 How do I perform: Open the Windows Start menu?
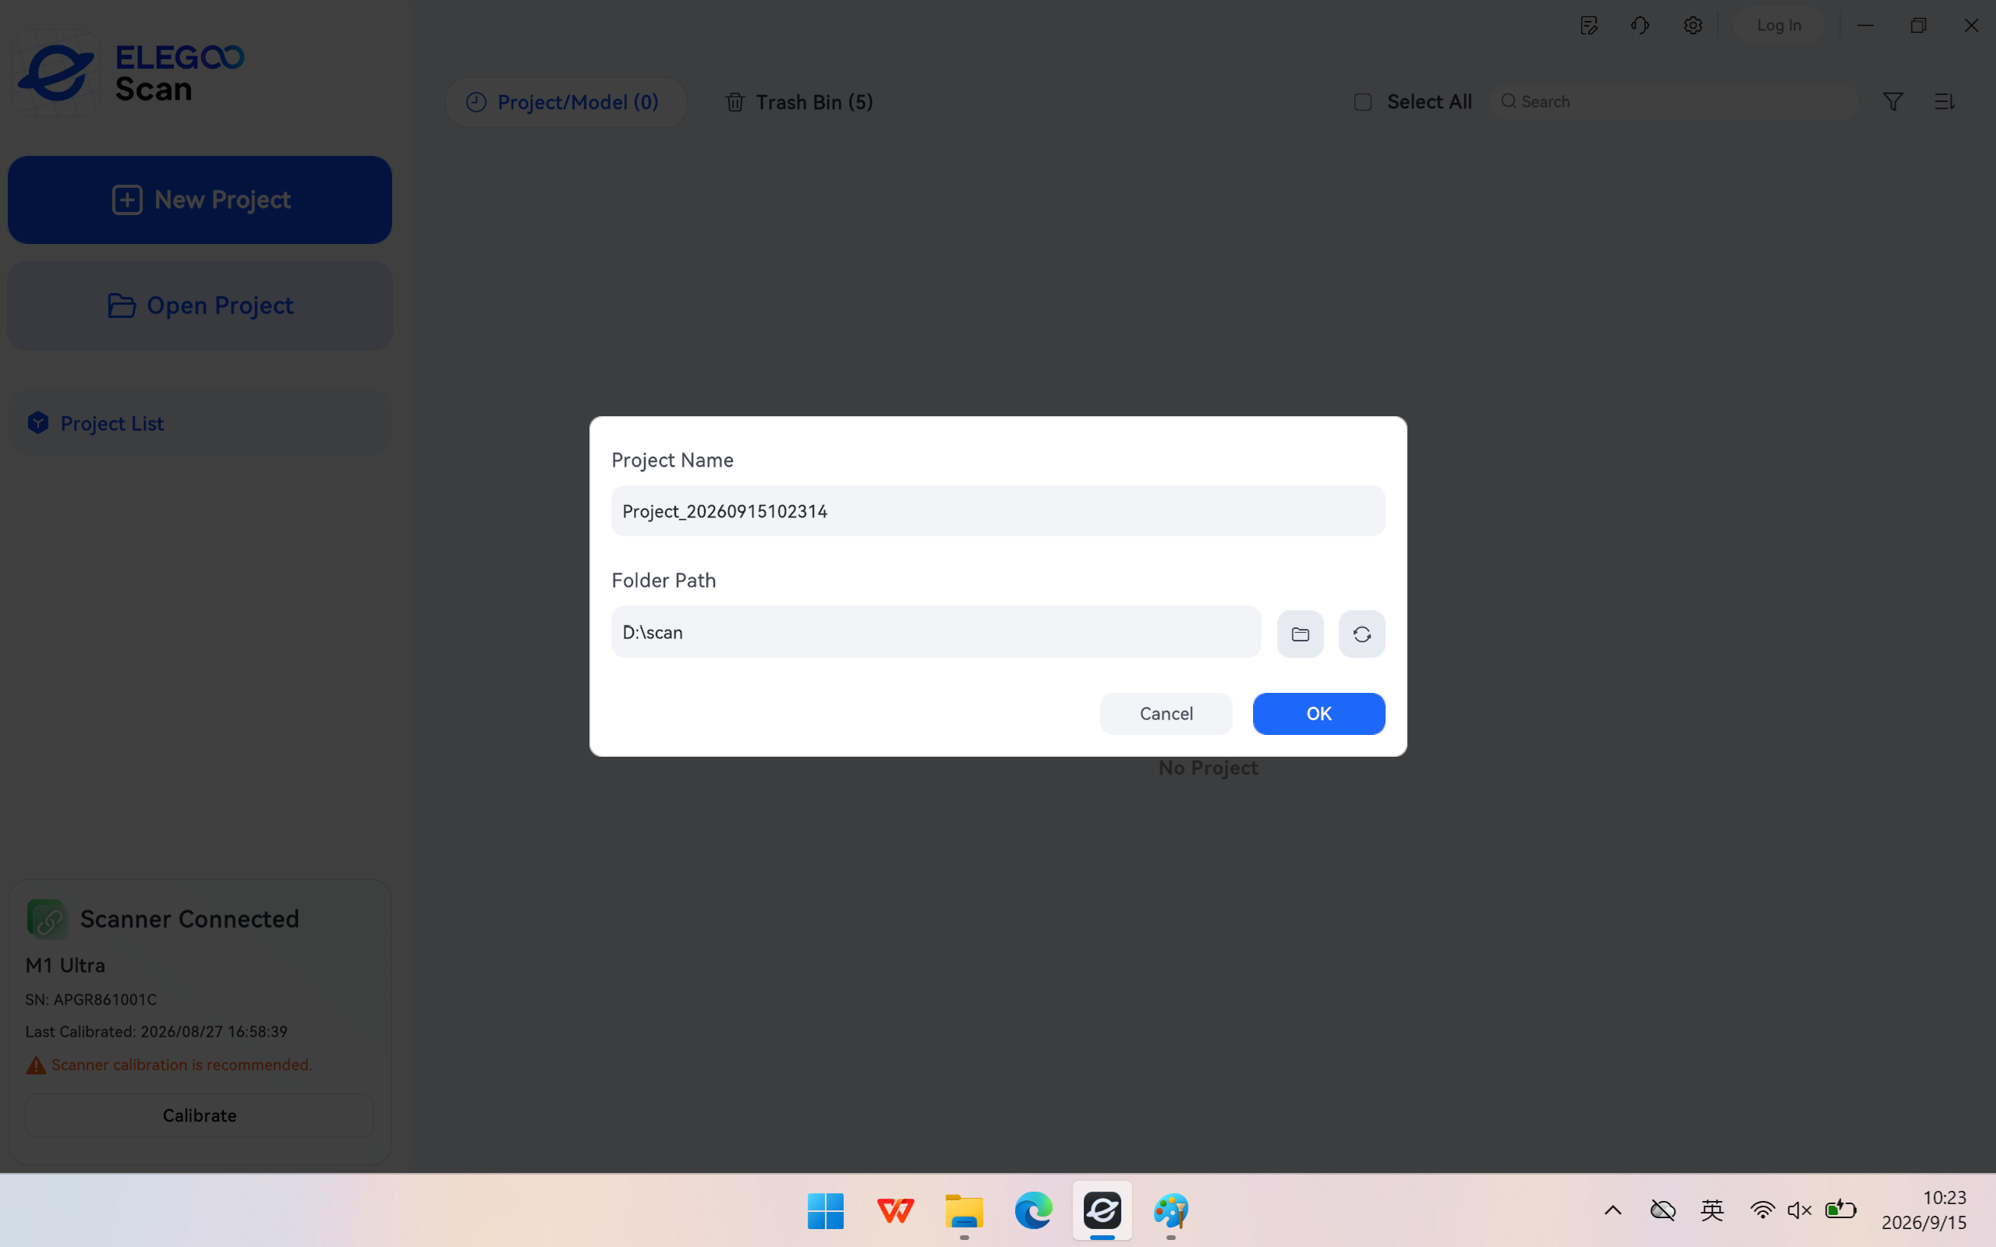pyautogui.click(x=826, y=1210)
